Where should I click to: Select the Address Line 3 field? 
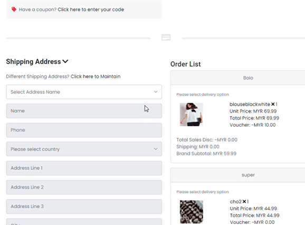coord(84,207)
